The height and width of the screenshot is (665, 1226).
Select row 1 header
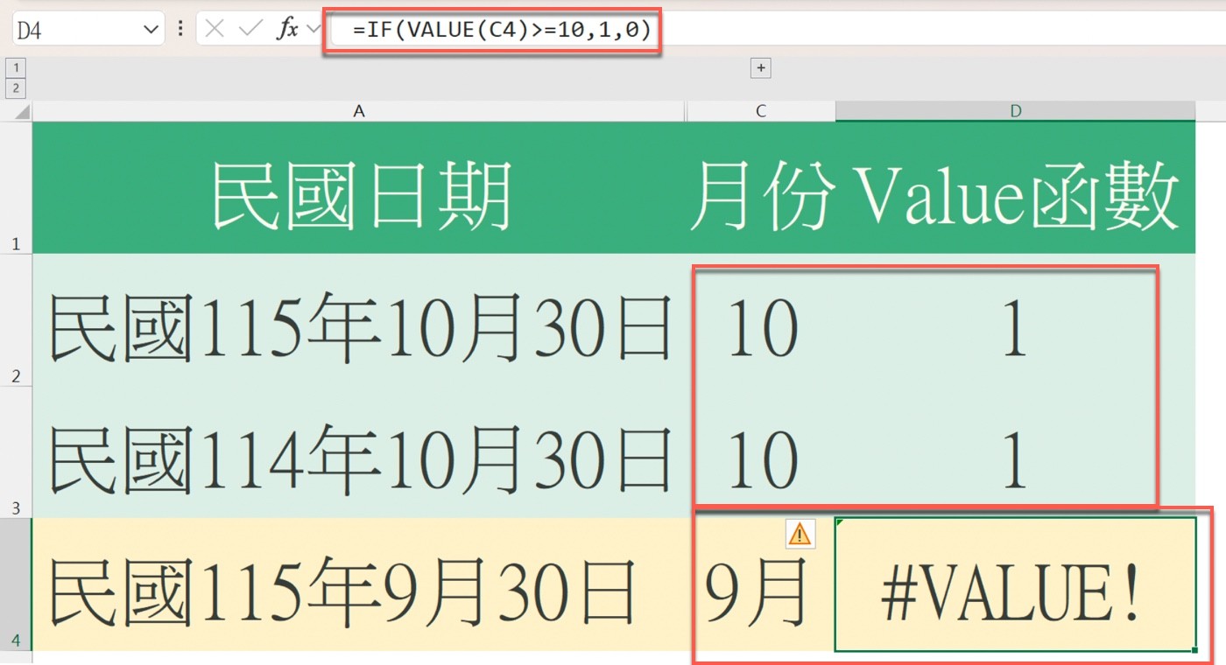(x=16, y=187)
